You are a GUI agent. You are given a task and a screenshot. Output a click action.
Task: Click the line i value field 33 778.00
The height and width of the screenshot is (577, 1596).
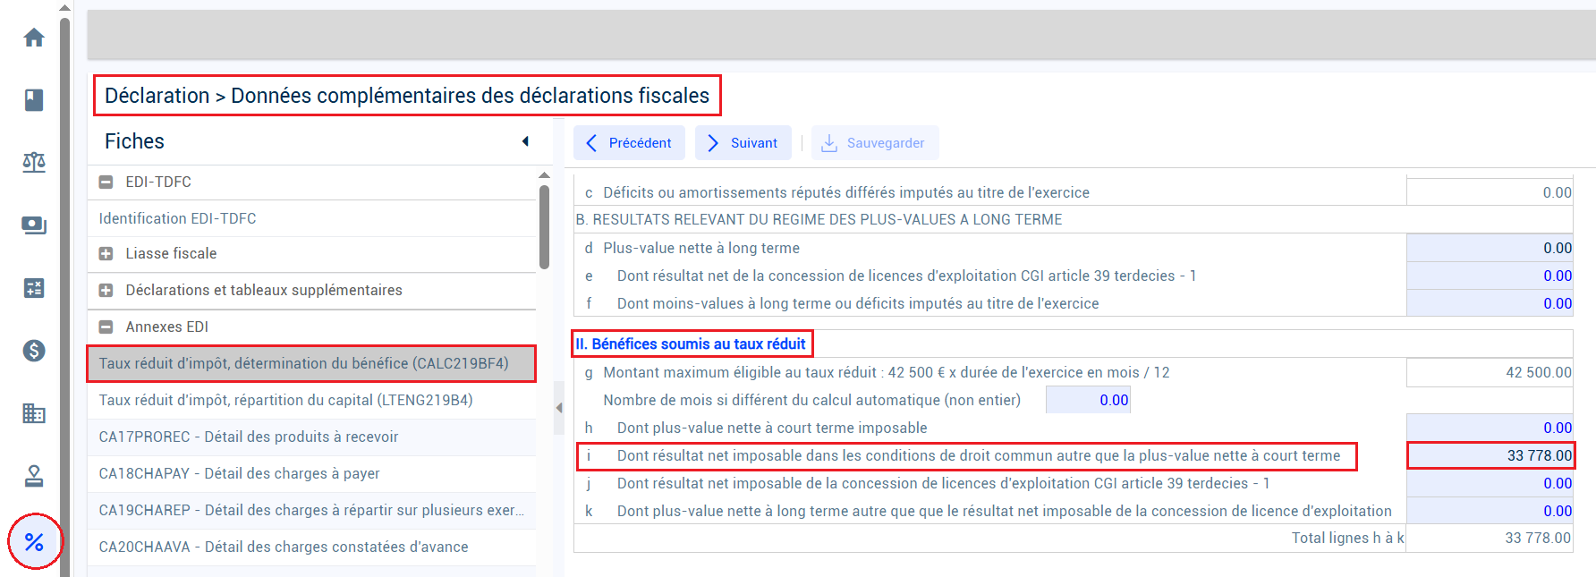click(1490, 455)
